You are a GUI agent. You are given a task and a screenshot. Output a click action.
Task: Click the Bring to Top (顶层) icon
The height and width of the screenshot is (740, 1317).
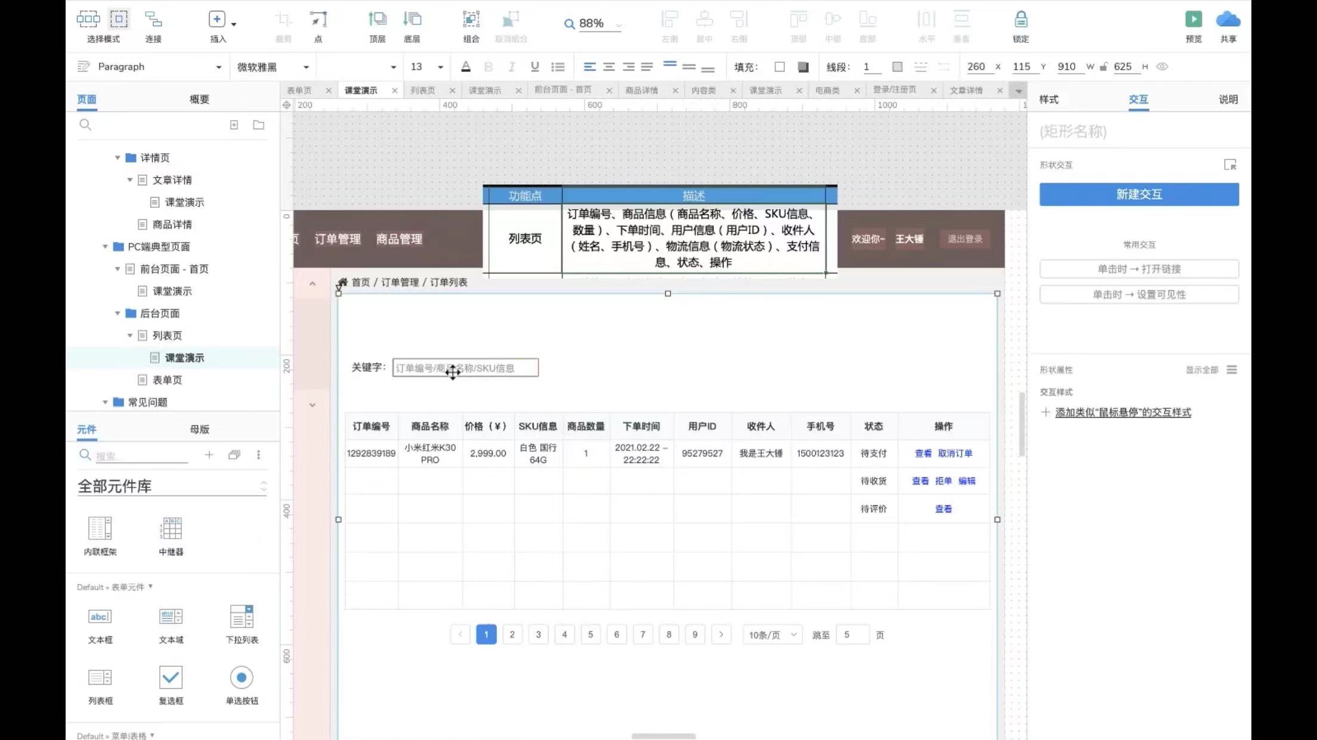[x=377, y=20]
